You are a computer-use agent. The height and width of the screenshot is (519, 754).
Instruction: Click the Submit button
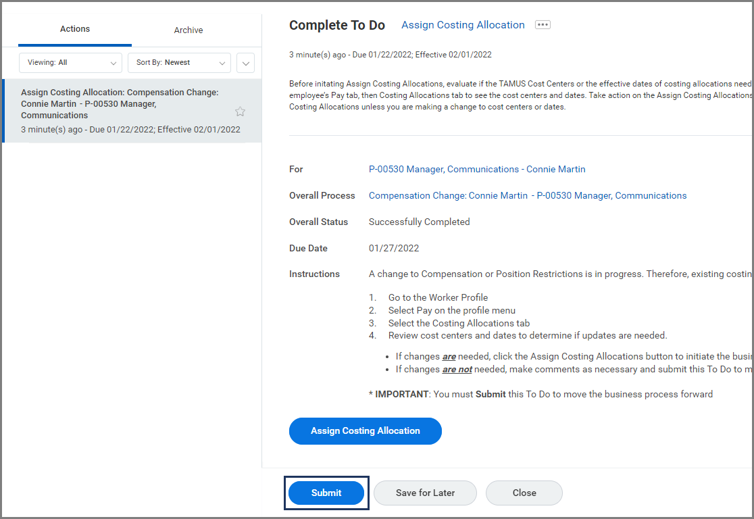[326, 493]
